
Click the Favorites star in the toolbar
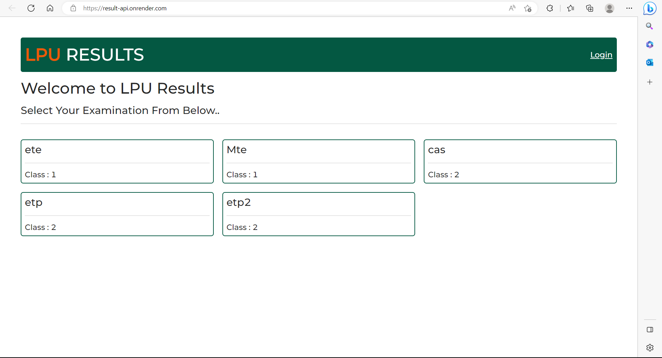[x=570, y=8]
